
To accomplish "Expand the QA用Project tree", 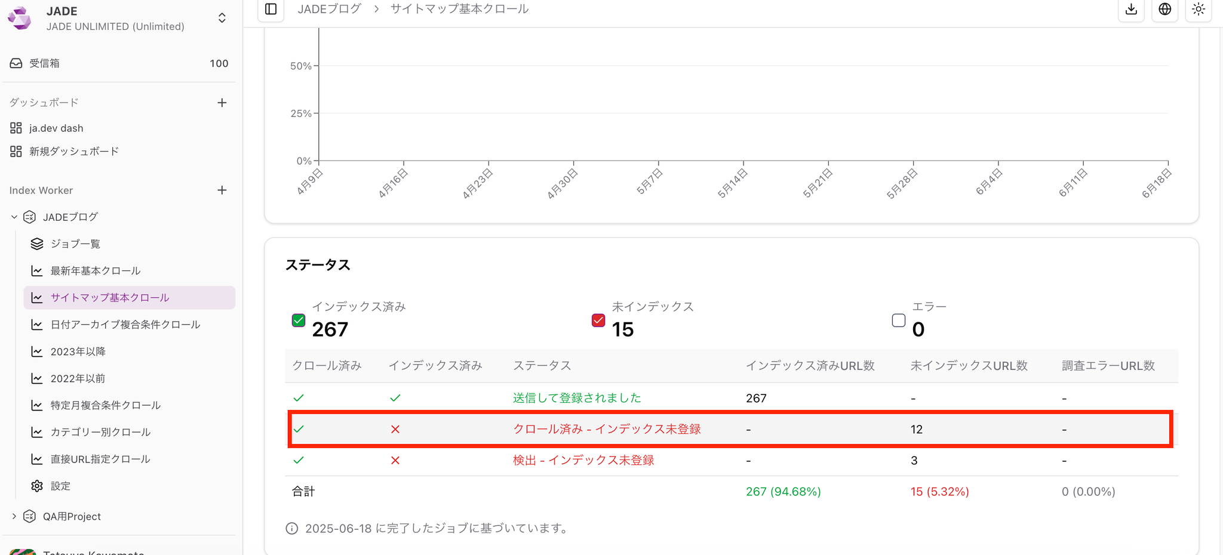I will (14, 516).
